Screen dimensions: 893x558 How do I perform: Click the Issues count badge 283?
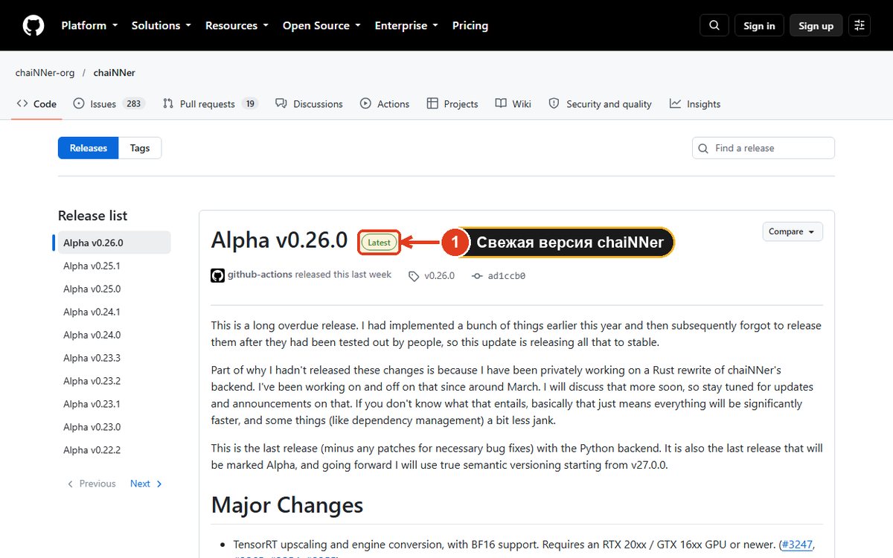point(134,104)
